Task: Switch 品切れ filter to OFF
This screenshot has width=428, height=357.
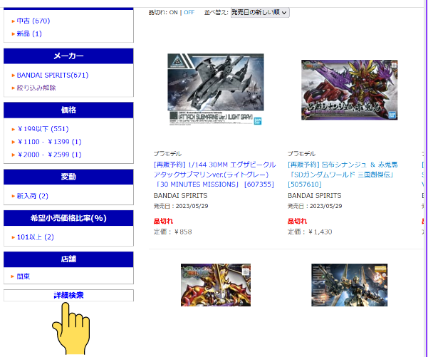Action: (x=189, y=13)
